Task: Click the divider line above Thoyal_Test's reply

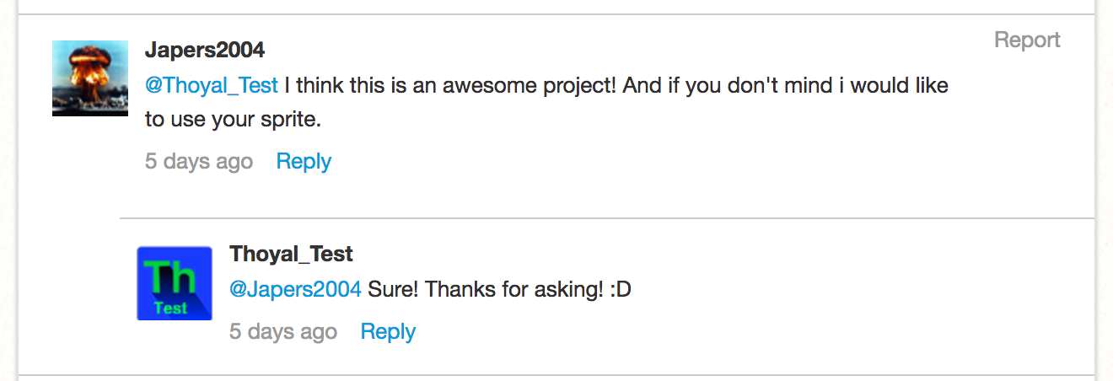Action: (x=607, y=218)
